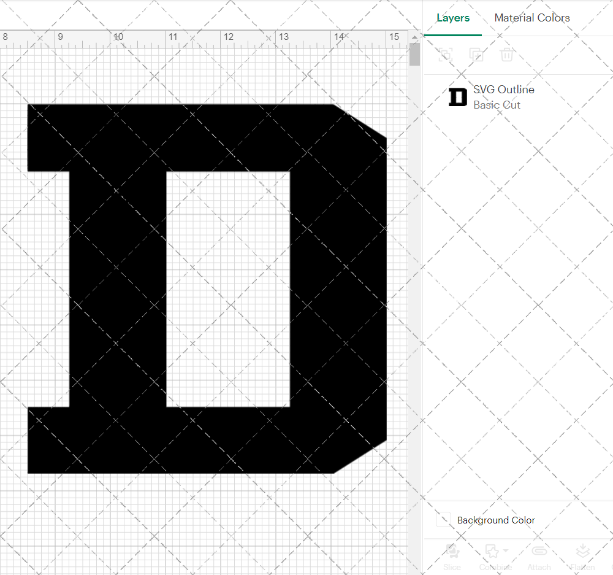The height and width of the screenshot is (575, 613).
Task: Select the SVG Outline layer thumbnail
Action: (457, 97)
